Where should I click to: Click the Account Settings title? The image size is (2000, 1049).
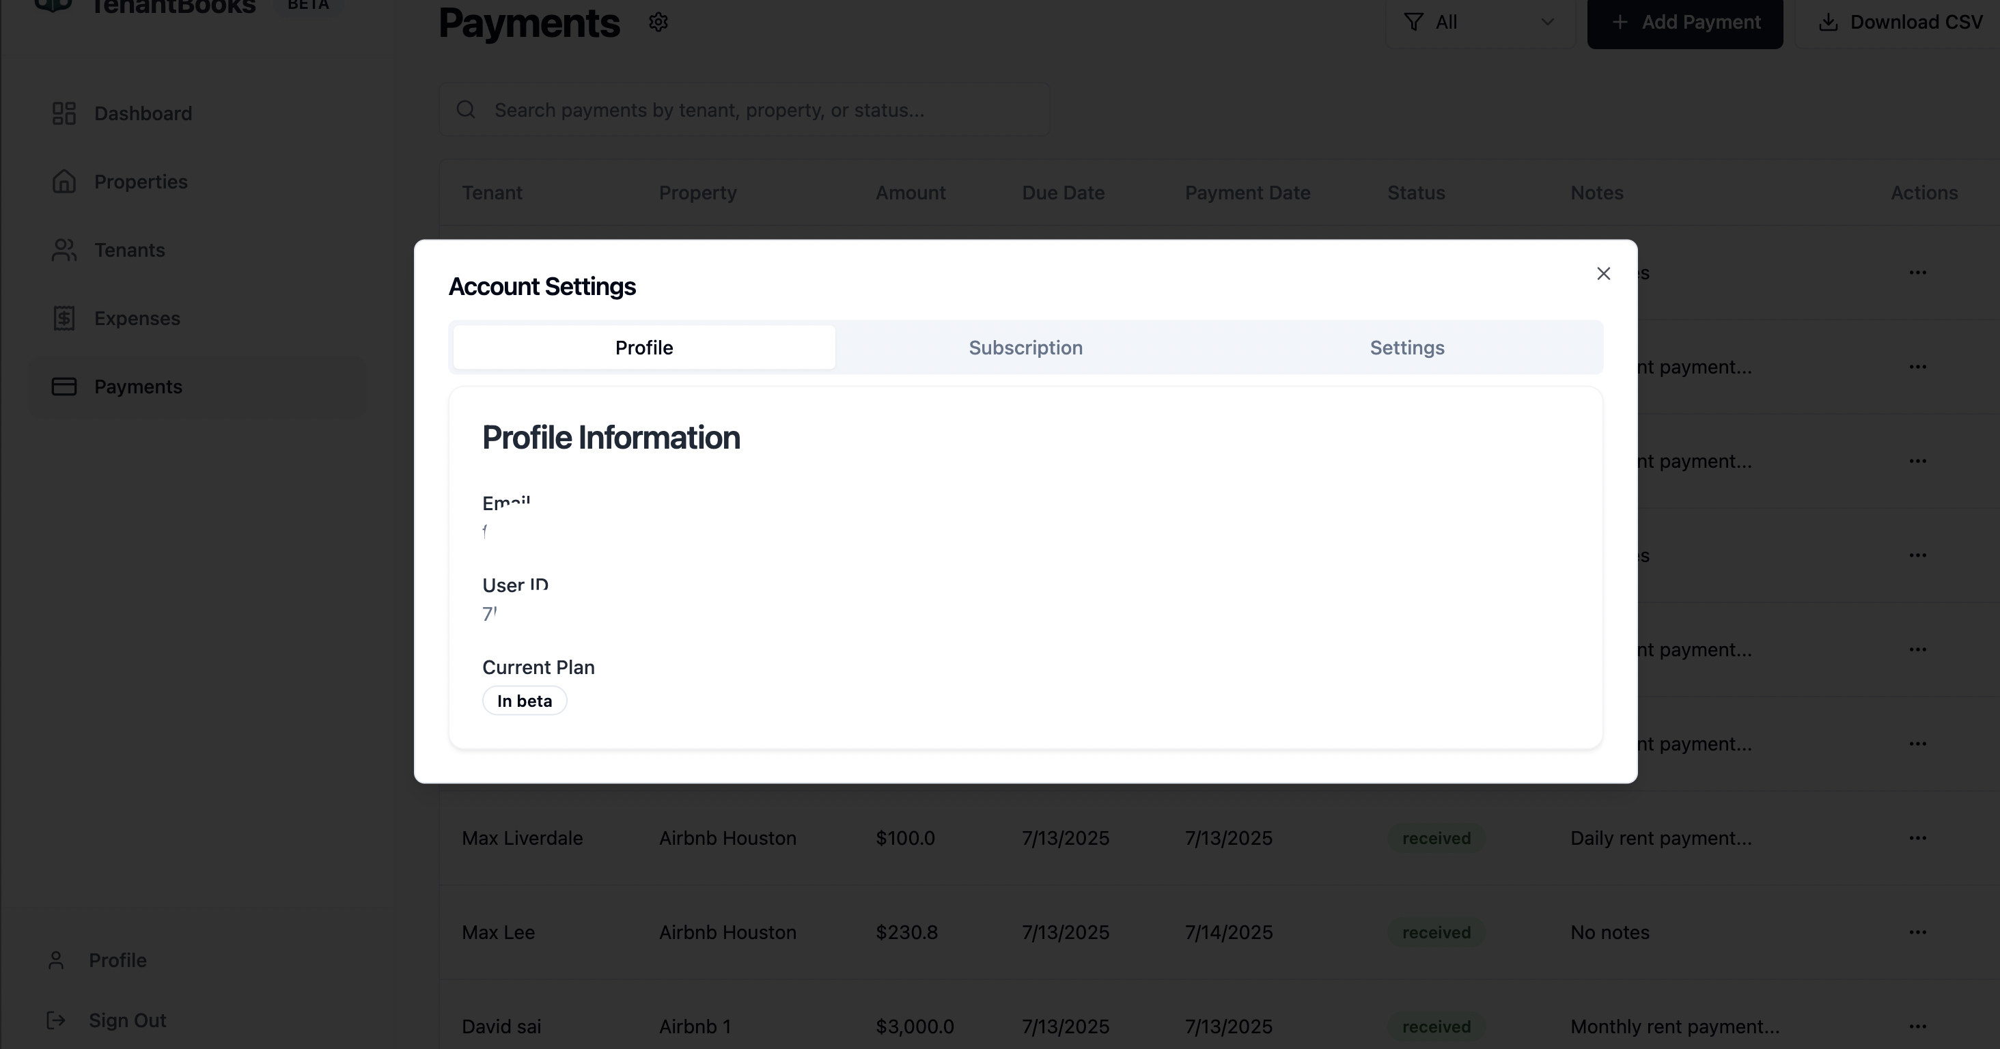tap(542, 287)
